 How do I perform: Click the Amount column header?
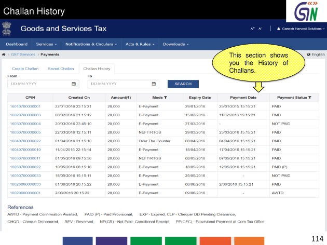click(x=121, y=98)
